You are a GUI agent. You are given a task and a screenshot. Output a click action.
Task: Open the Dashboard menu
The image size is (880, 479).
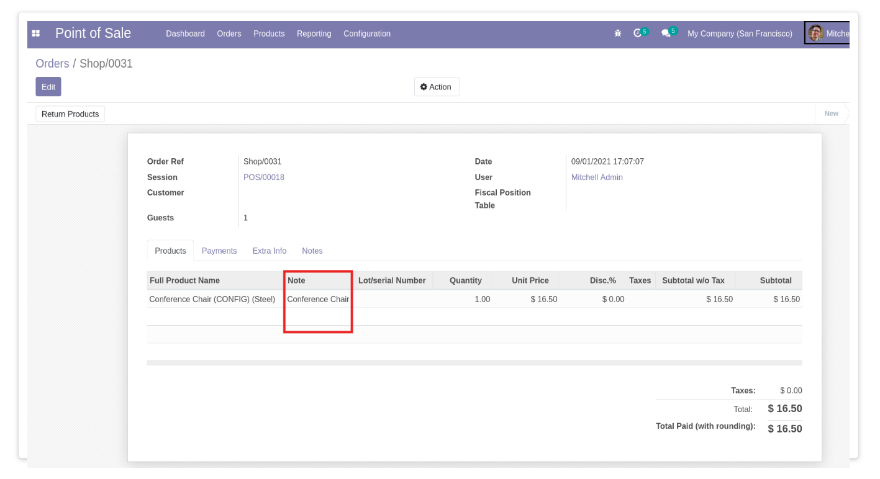tap(185, 34)
